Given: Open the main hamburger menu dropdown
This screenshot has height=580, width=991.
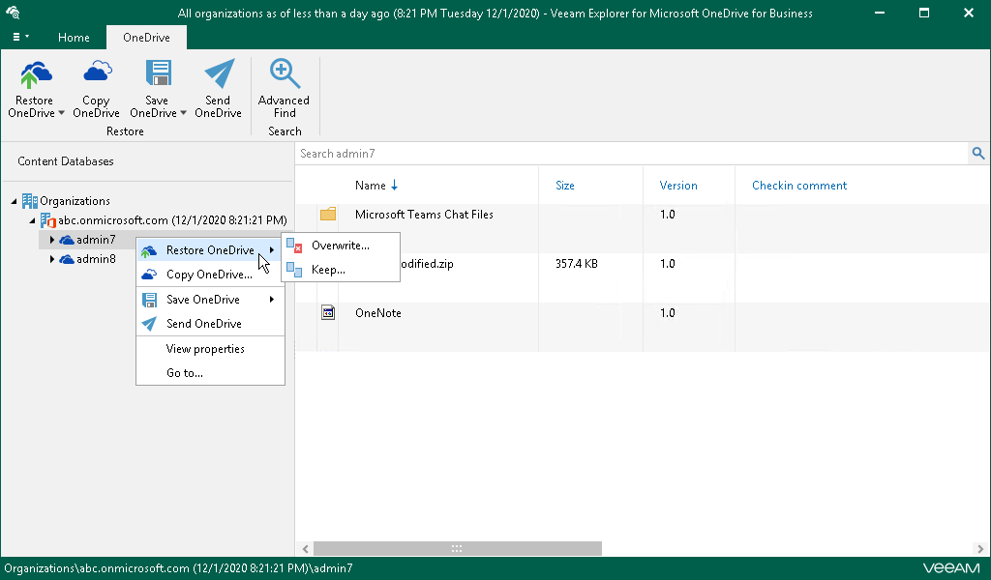Looking at the screenshot, I should click(x=21, y=38).
